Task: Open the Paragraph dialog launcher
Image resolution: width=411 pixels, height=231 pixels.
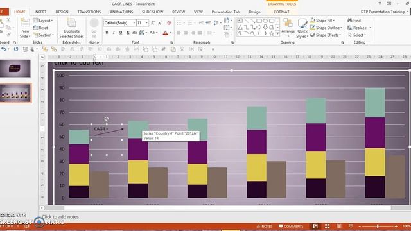Action: point(232,42)
